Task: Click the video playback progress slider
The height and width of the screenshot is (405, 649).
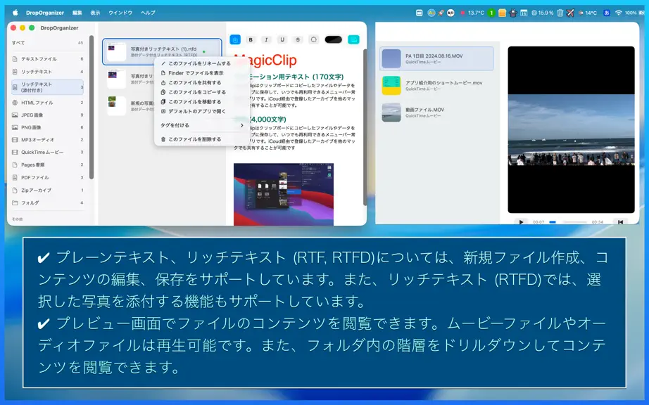Action: click(x=567, y=222)
